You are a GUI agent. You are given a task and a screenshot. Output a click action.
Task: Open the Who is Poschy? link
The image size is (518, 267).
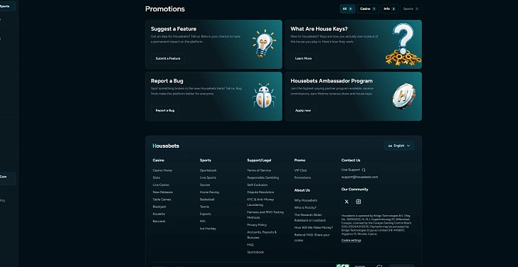point(305,207)
